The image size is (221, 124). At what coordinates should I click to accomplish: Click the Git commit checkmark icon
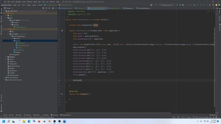pyautogui.click(x=201, y=5)
